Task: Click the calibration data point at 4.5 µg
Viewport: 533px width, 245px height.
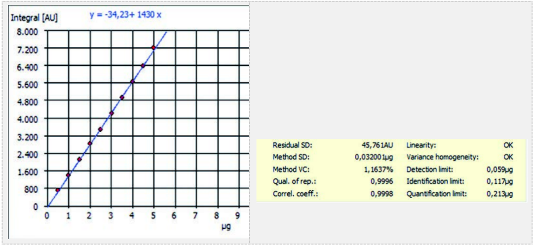Action: click(143, 66)
